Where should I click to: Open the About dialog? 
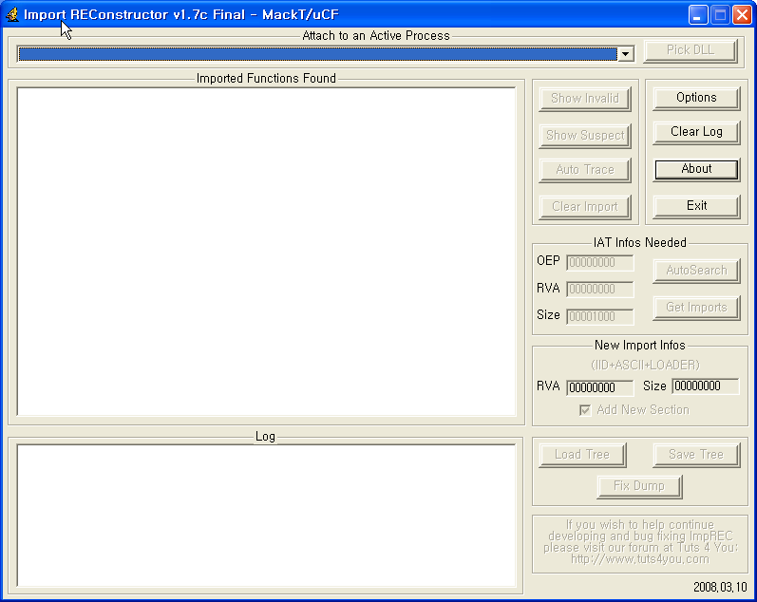coord(696,169)
